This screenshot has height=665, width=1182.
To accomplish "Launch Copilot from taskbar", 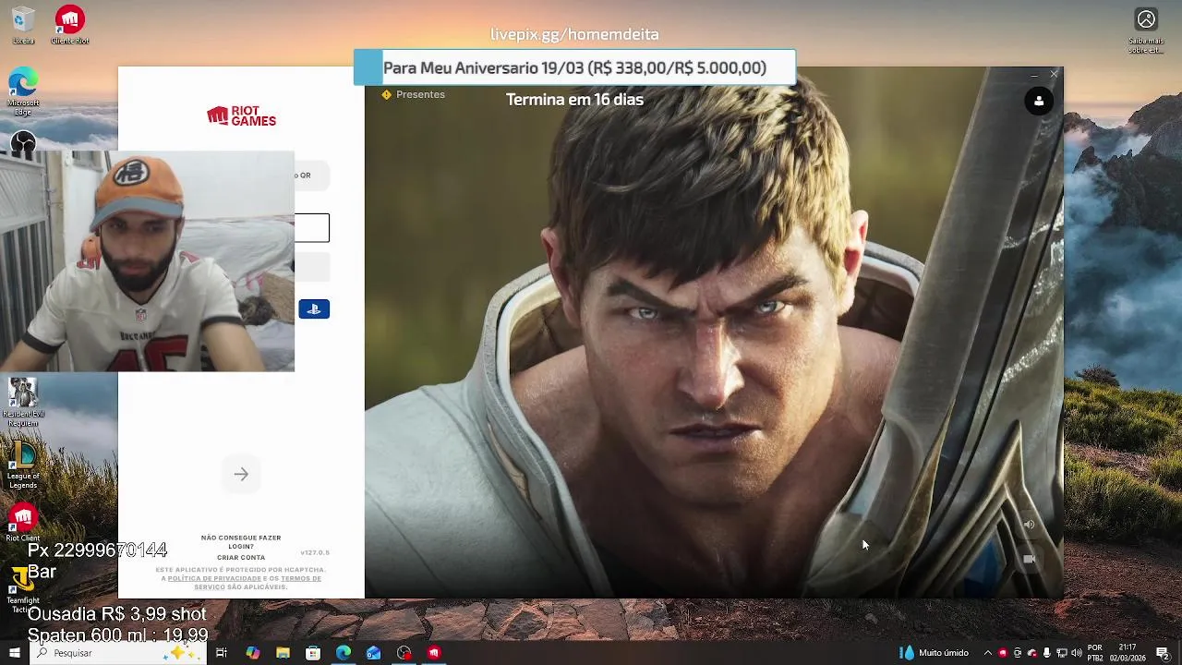I will click(x=253, y=653).
